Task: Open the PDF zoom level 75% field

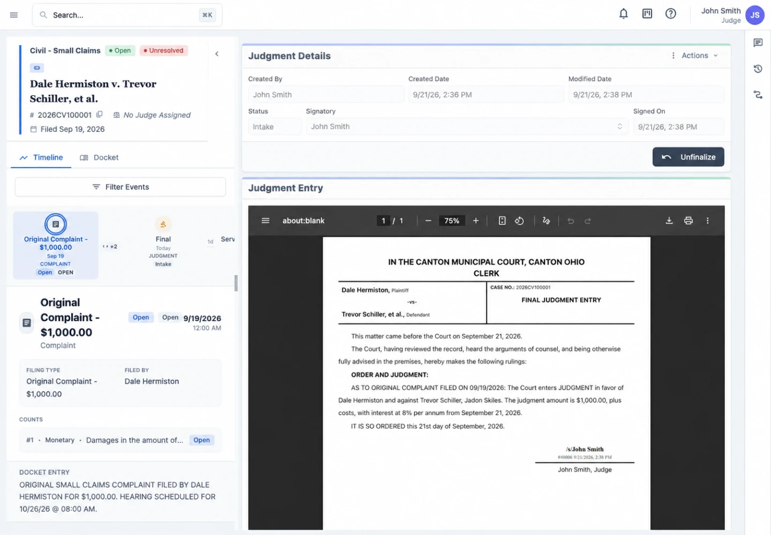Action: pos(452,220)
